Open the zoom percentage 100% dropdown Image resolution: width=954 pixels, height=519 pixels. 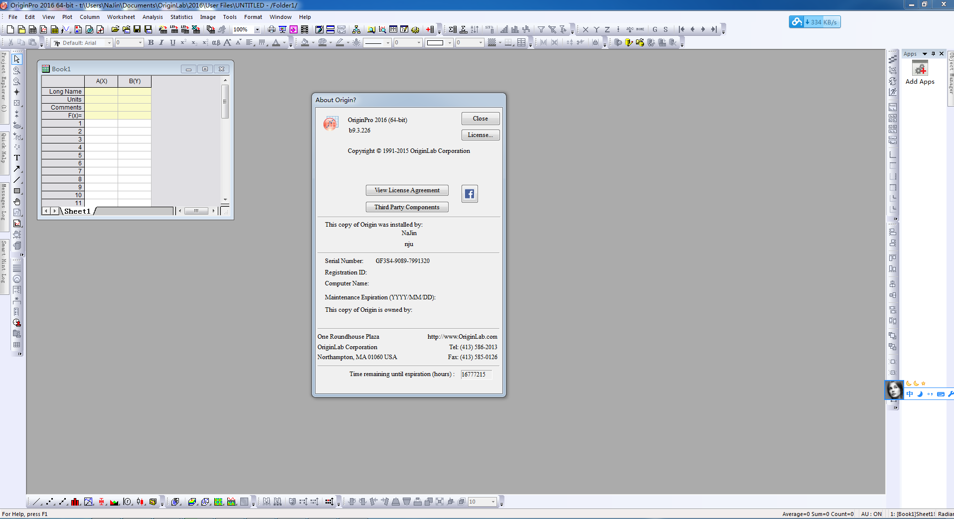(x=257, y=30)
